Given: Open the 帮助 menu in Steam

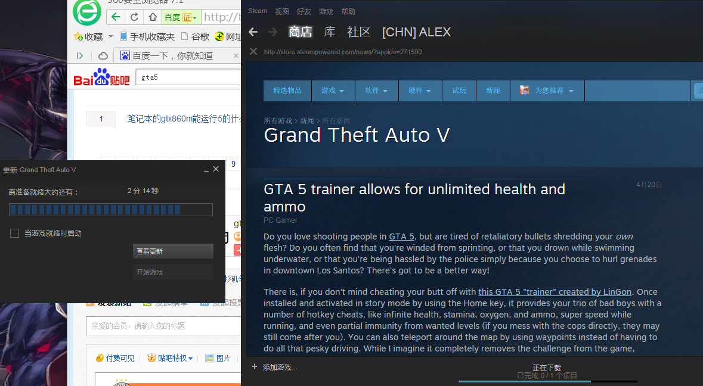Looking at the screenshot, I should pos(348,12).
